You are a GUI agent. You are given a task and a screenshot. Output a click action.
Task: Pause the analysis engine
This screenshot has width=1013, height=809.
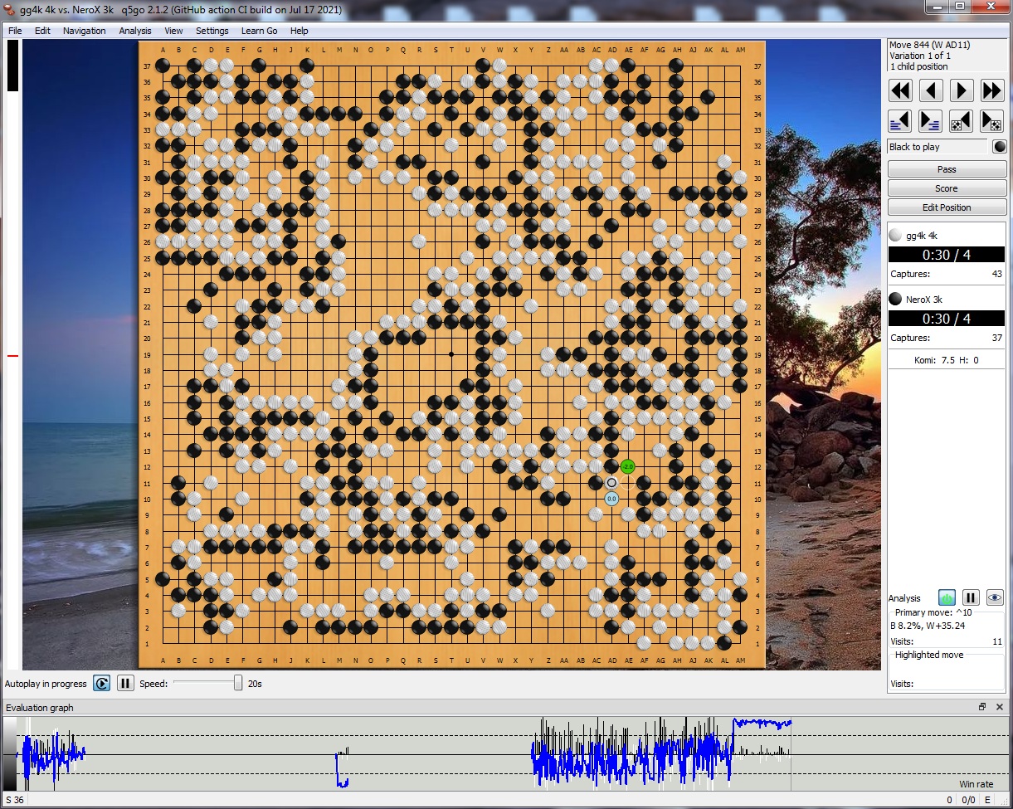(971, 597)
